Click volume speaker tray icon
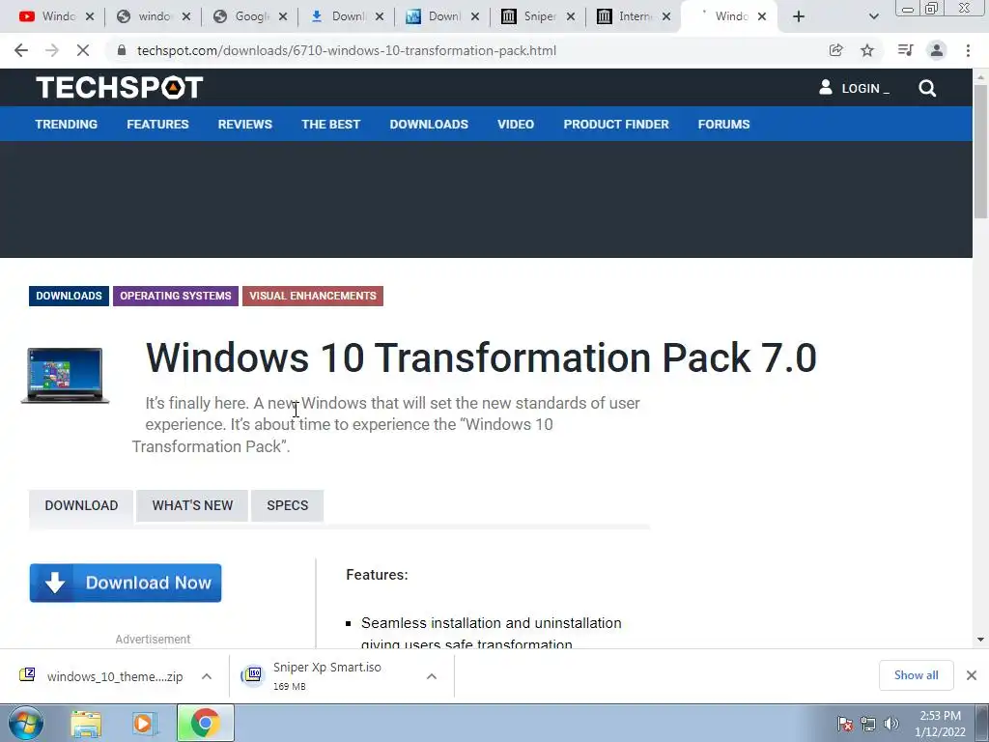 pos(891,723)
